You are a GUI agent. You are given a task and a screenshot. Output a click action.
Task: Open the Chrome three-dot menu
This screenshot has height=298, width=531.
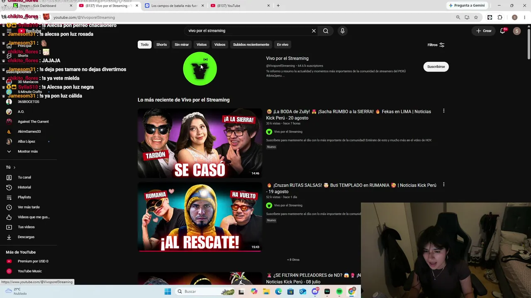tap(525, 17)
